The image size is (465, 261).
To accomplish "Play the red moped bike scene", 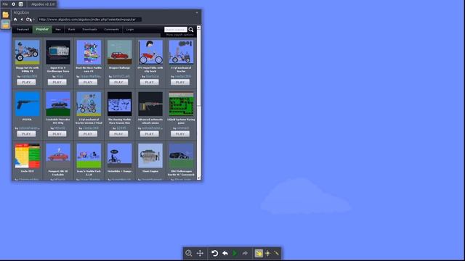I will pos(150,82).
